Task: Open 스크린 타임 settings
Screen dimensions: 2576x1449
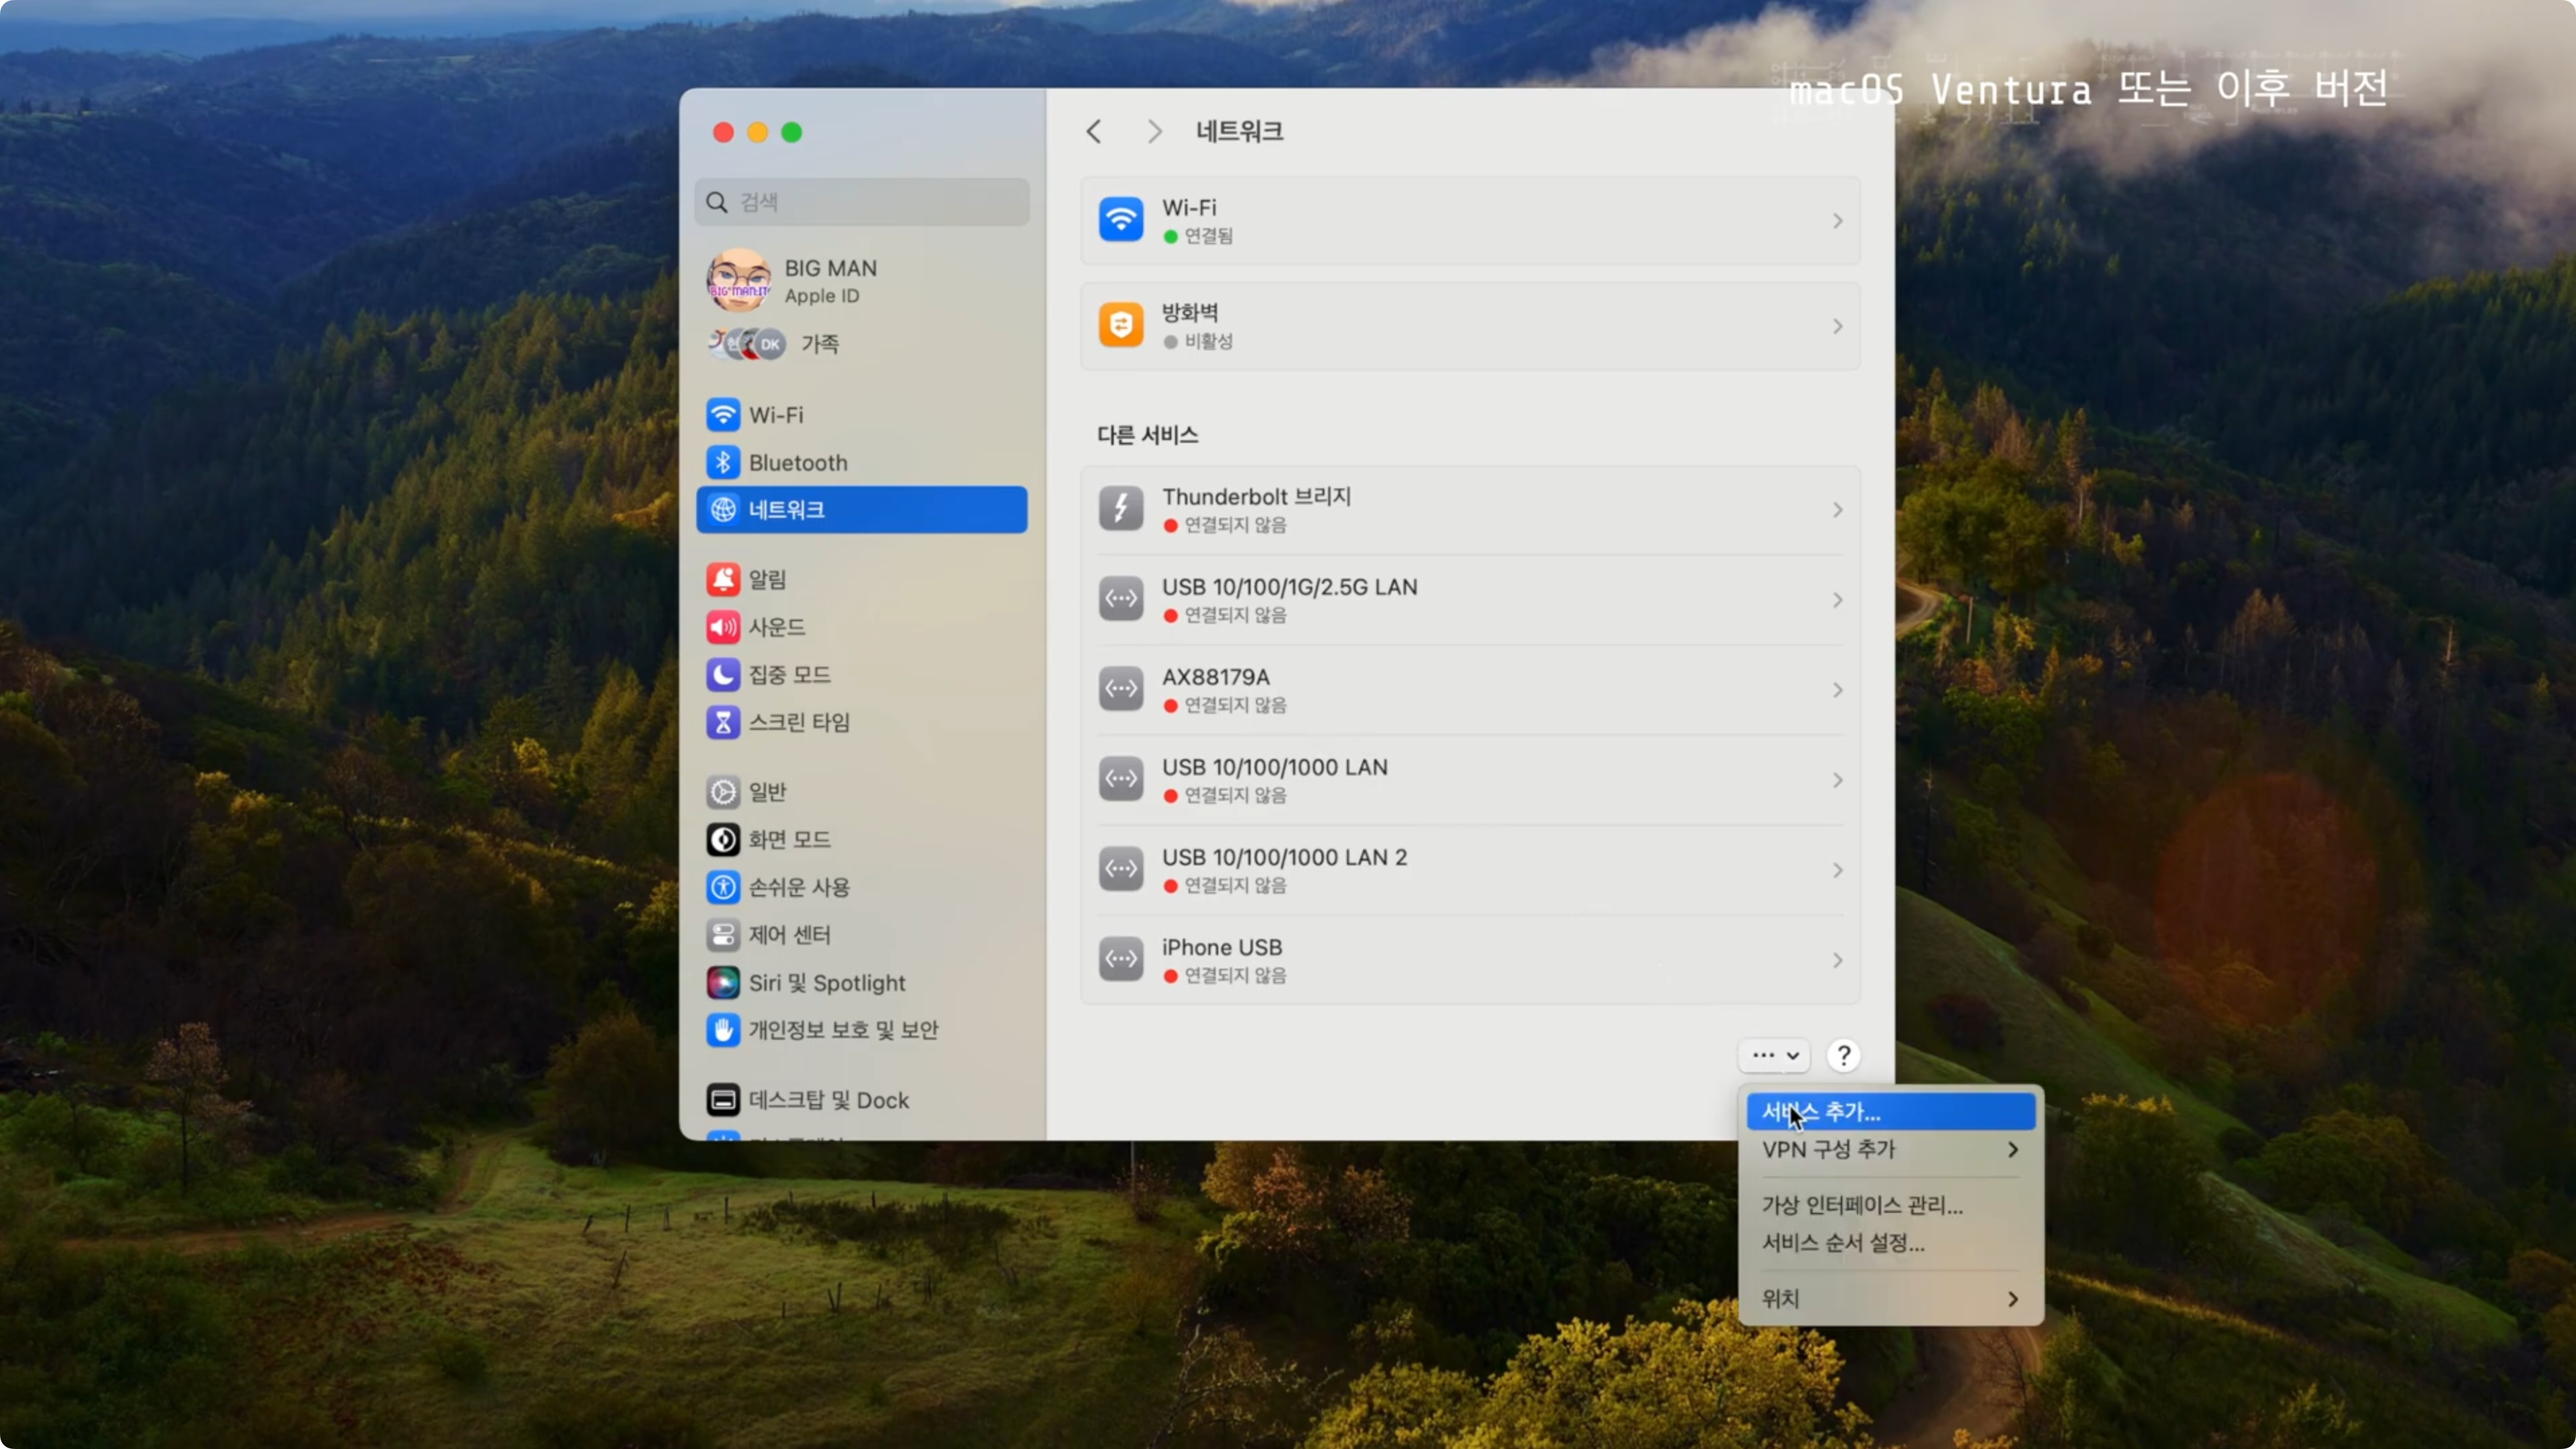Action: [x=798, y=722]
